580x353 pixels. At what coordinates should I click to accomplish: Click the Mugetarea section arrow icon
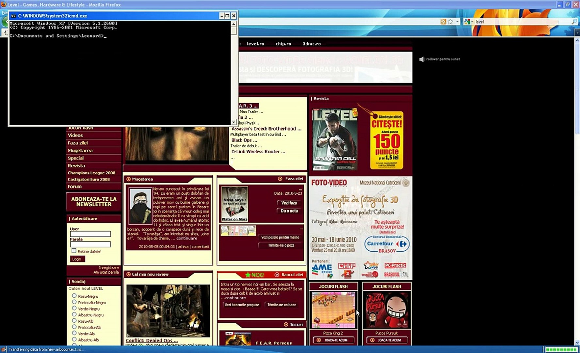tap(129, 179)
